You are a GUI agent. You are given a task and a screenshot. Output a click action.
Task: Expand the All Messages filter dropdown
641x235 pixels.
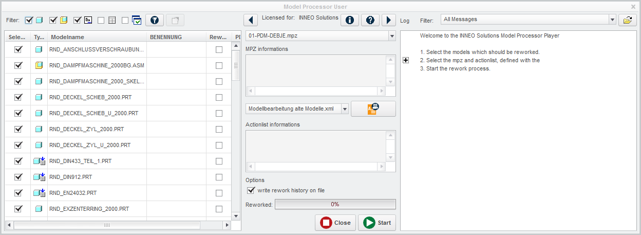coord(529,20)
